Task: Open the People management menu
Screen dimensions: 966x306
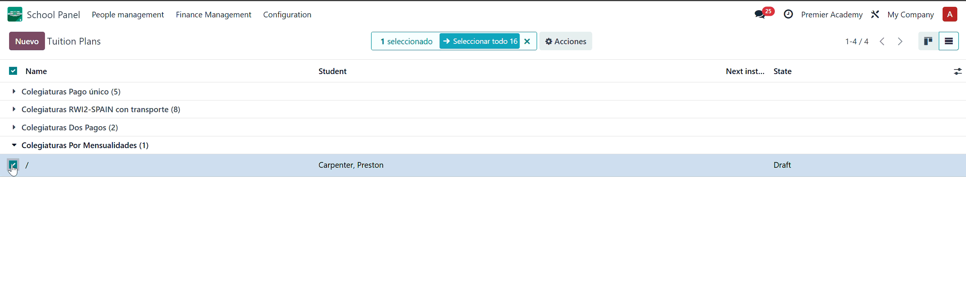Action: 128,14
